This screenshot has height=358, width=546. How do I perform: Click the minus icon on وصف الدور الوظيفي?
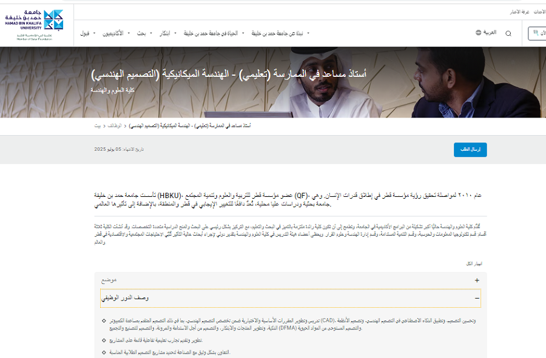pos(477,298)
